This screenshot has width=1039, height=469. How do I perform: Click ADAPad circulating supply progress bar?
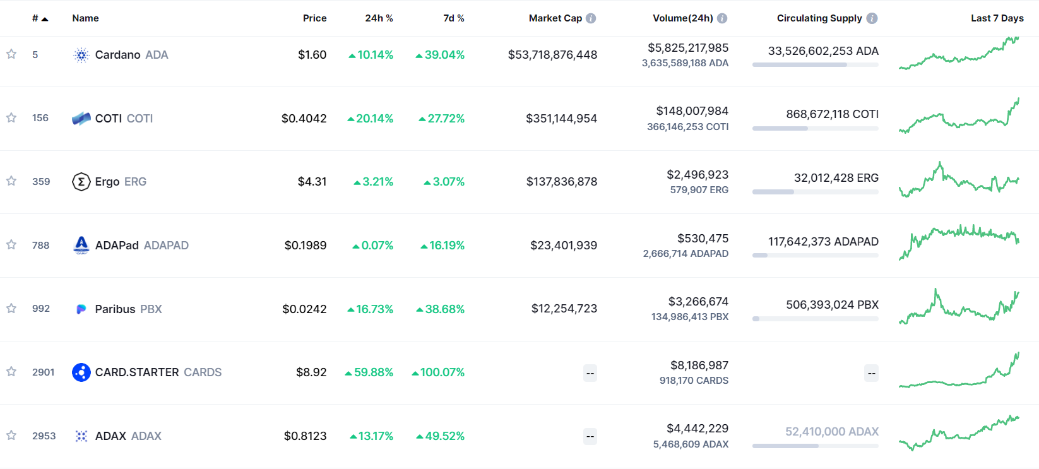coord(816,256)
